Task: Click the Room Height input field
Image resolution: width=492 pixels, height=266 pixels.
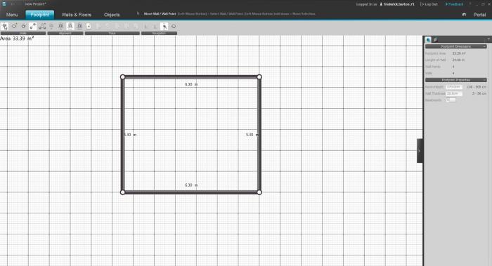Action: (454, 87)
